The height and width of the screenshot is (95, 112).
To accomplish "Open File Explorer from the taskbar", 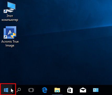I will [x=57, y=90].
